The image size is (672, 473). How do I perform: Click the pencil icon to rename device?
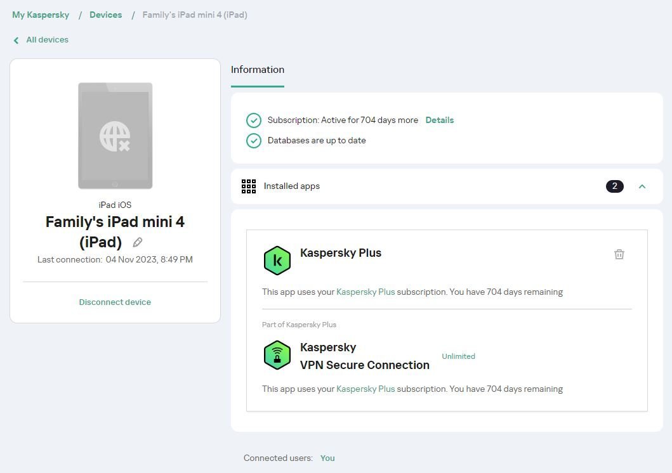coord(138,242)
